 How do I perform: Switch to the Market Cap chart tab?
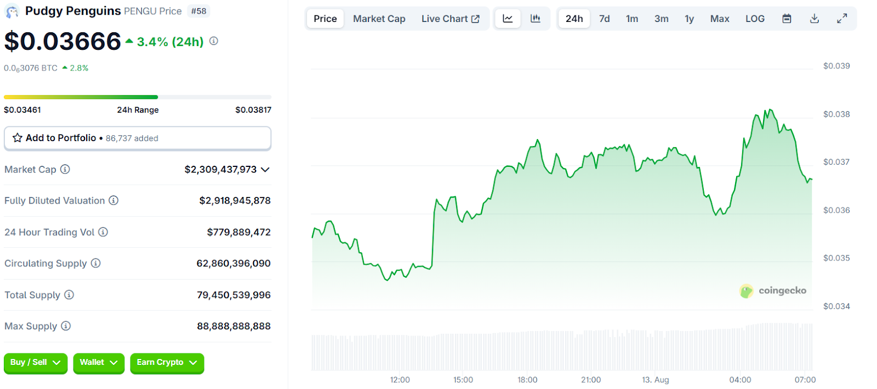379,19
